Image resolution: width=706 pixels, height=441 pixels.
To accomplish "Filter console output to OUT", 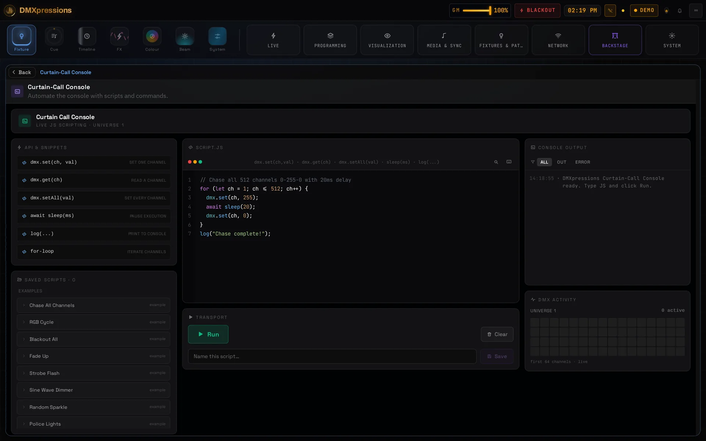I will coord(561,162).
